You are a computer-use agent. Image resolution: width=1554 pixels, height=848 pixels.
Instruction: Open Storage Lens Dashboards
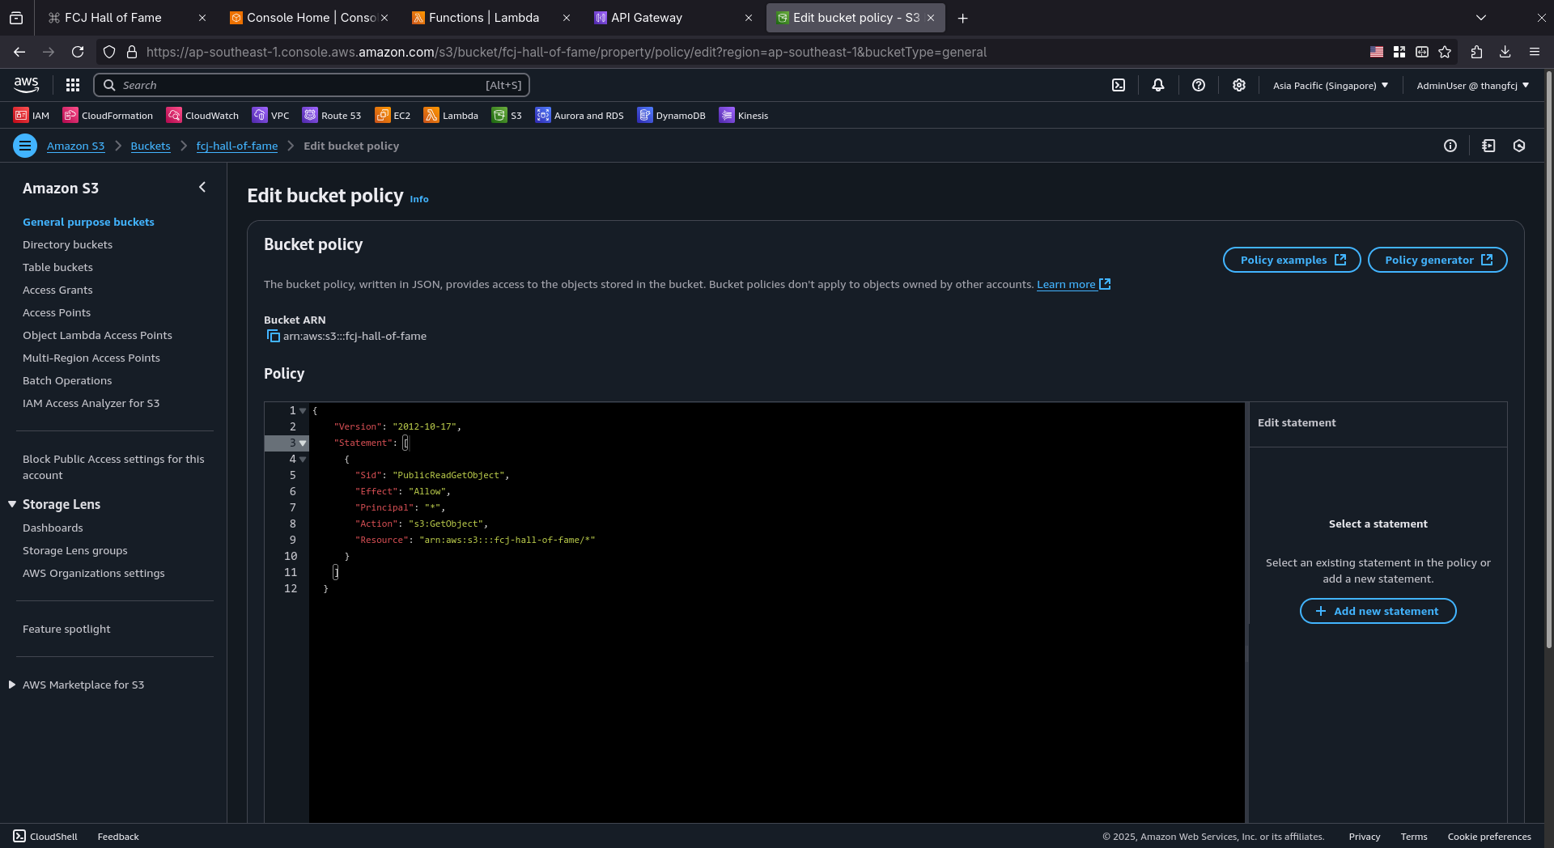point(53,528)
